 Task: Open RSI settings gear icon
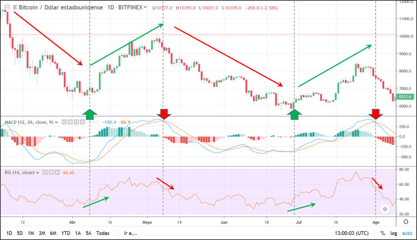point(51,172)
